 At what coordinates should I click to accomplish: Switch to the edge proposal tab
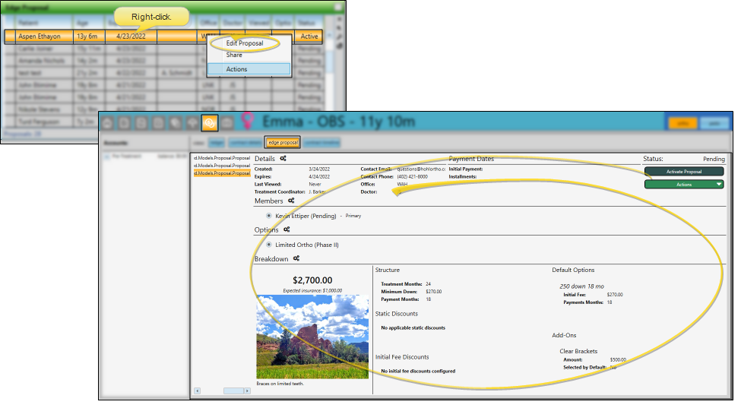(x=283, y=142)
